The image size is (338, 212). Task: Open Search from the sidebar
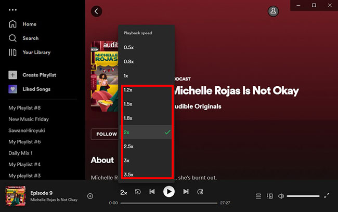[x=24, y=38]
